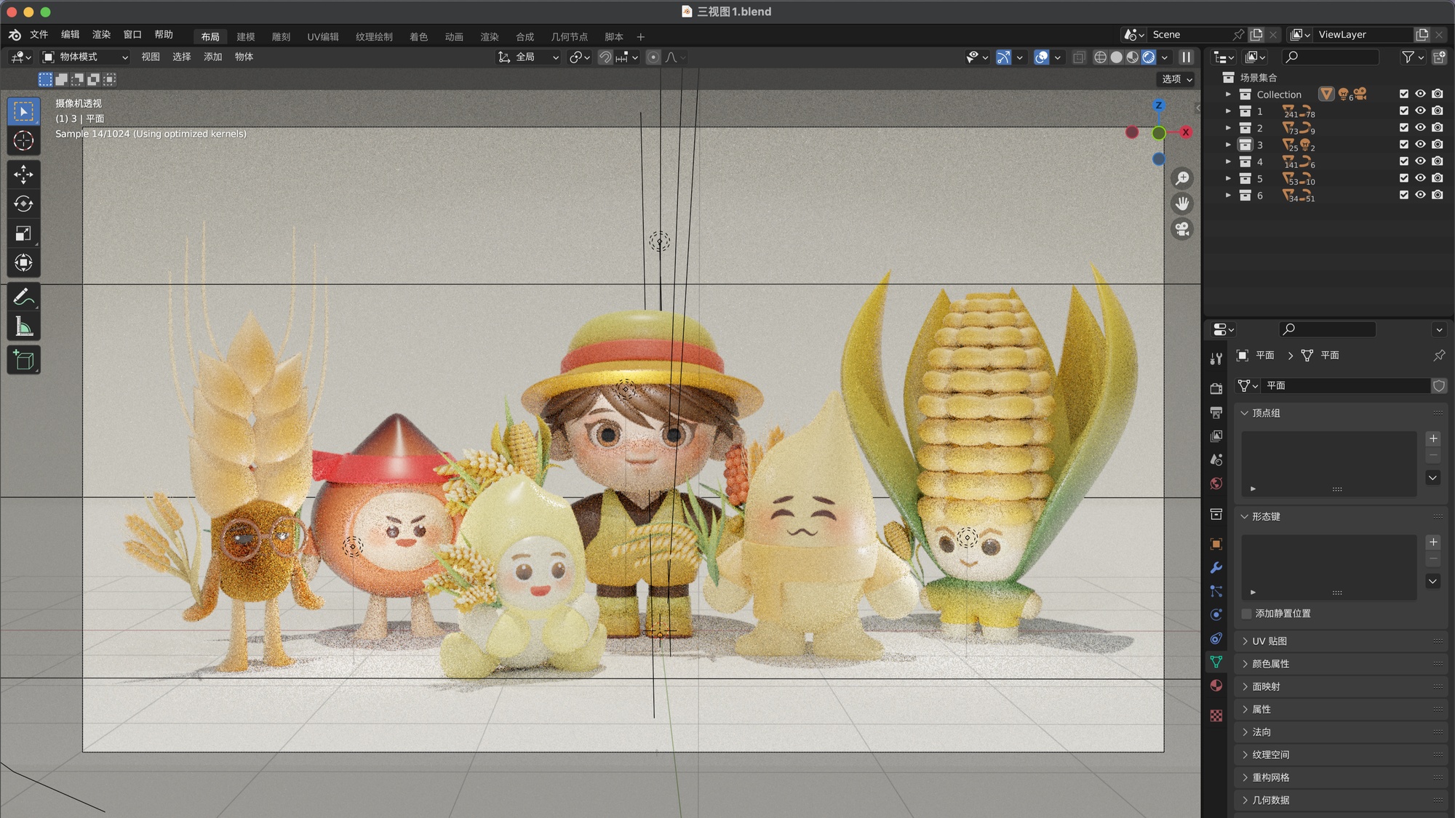Click the mesh name field 平面

[1346, 385]
